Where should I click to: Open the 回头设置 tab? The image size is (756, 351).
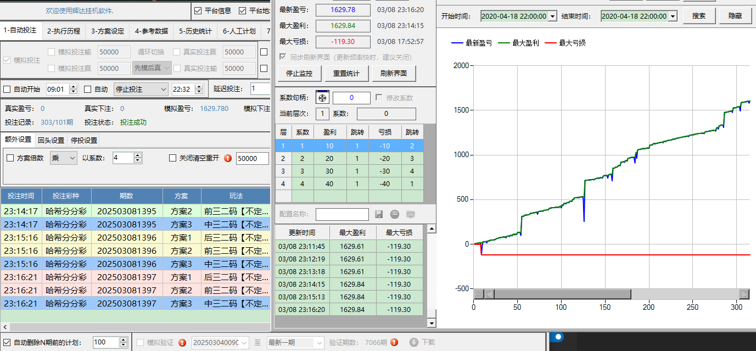[x=51, y=140]
